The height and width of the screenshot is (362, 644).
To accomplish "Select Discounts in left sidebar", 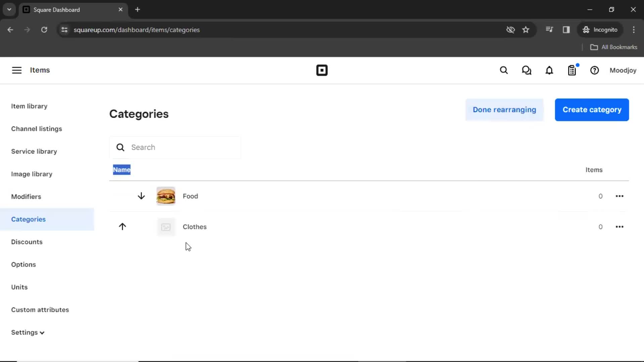I will 26,242.
